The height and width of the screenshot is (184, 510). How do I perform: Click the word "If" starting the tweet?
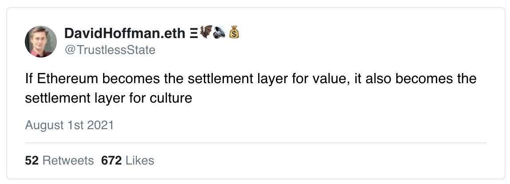click(x=29, y=79)
